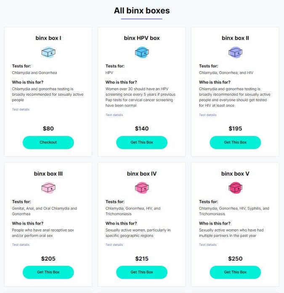Get the binx HPV box
The height and width of the screenshot is (293, 284).
coord(142,142)
